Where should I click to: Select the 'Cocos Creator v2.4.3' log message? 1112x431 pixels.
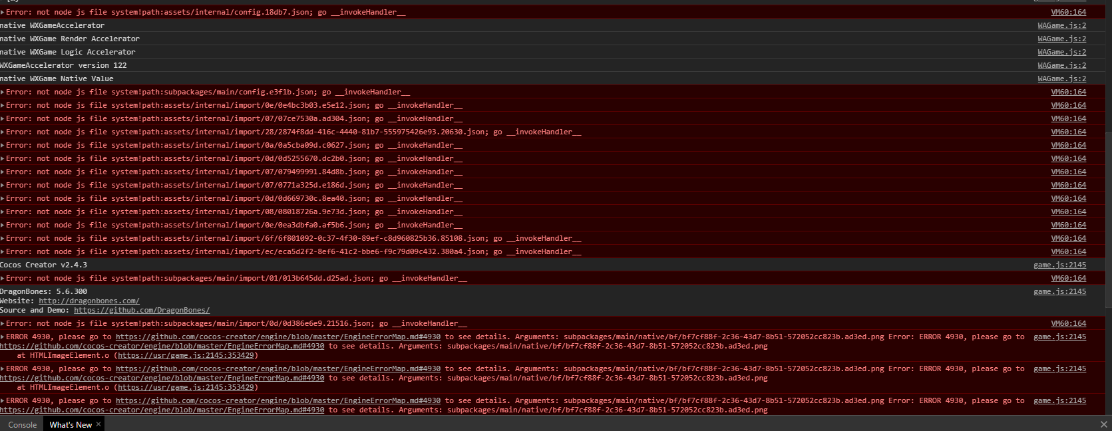tap(43, 265)
